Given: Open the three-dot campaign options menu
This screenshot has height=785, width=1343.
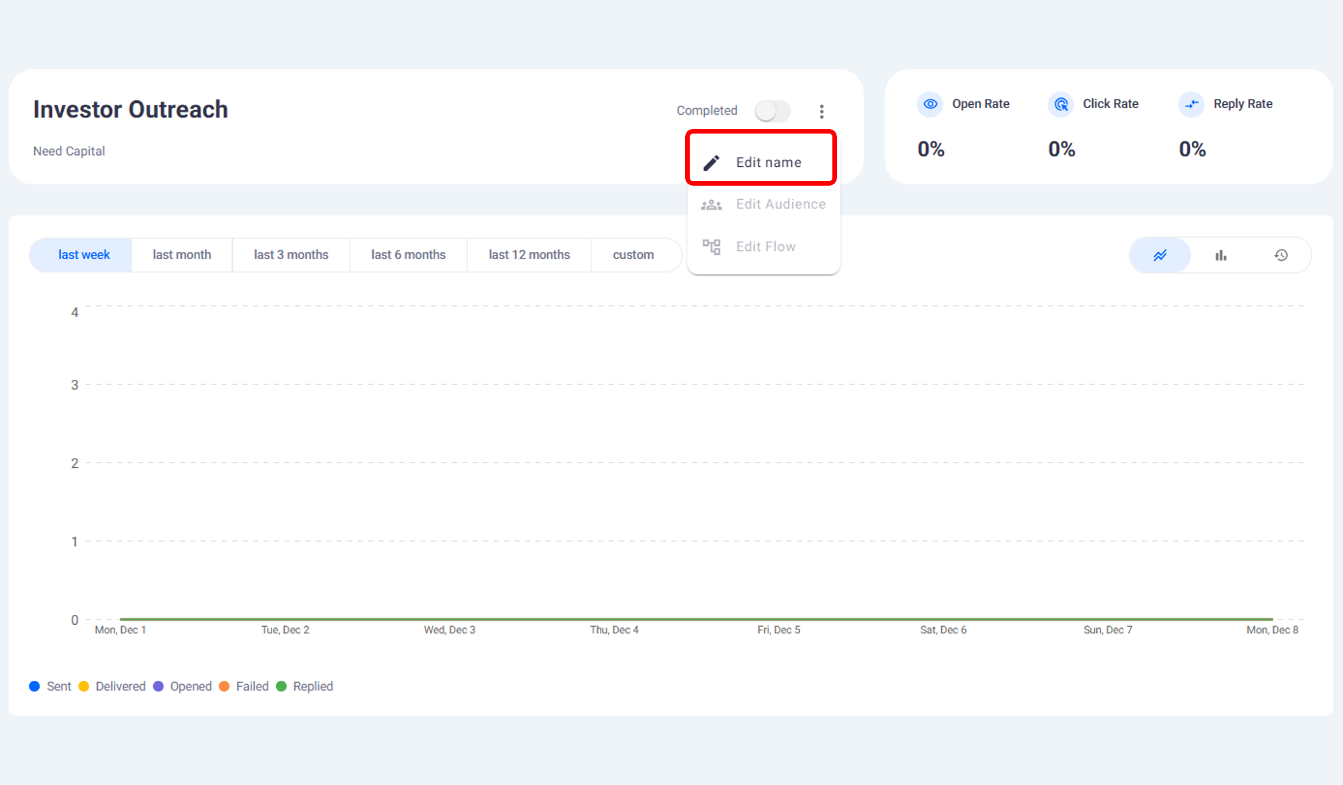Looking at the screenshot, I should 821,111.
